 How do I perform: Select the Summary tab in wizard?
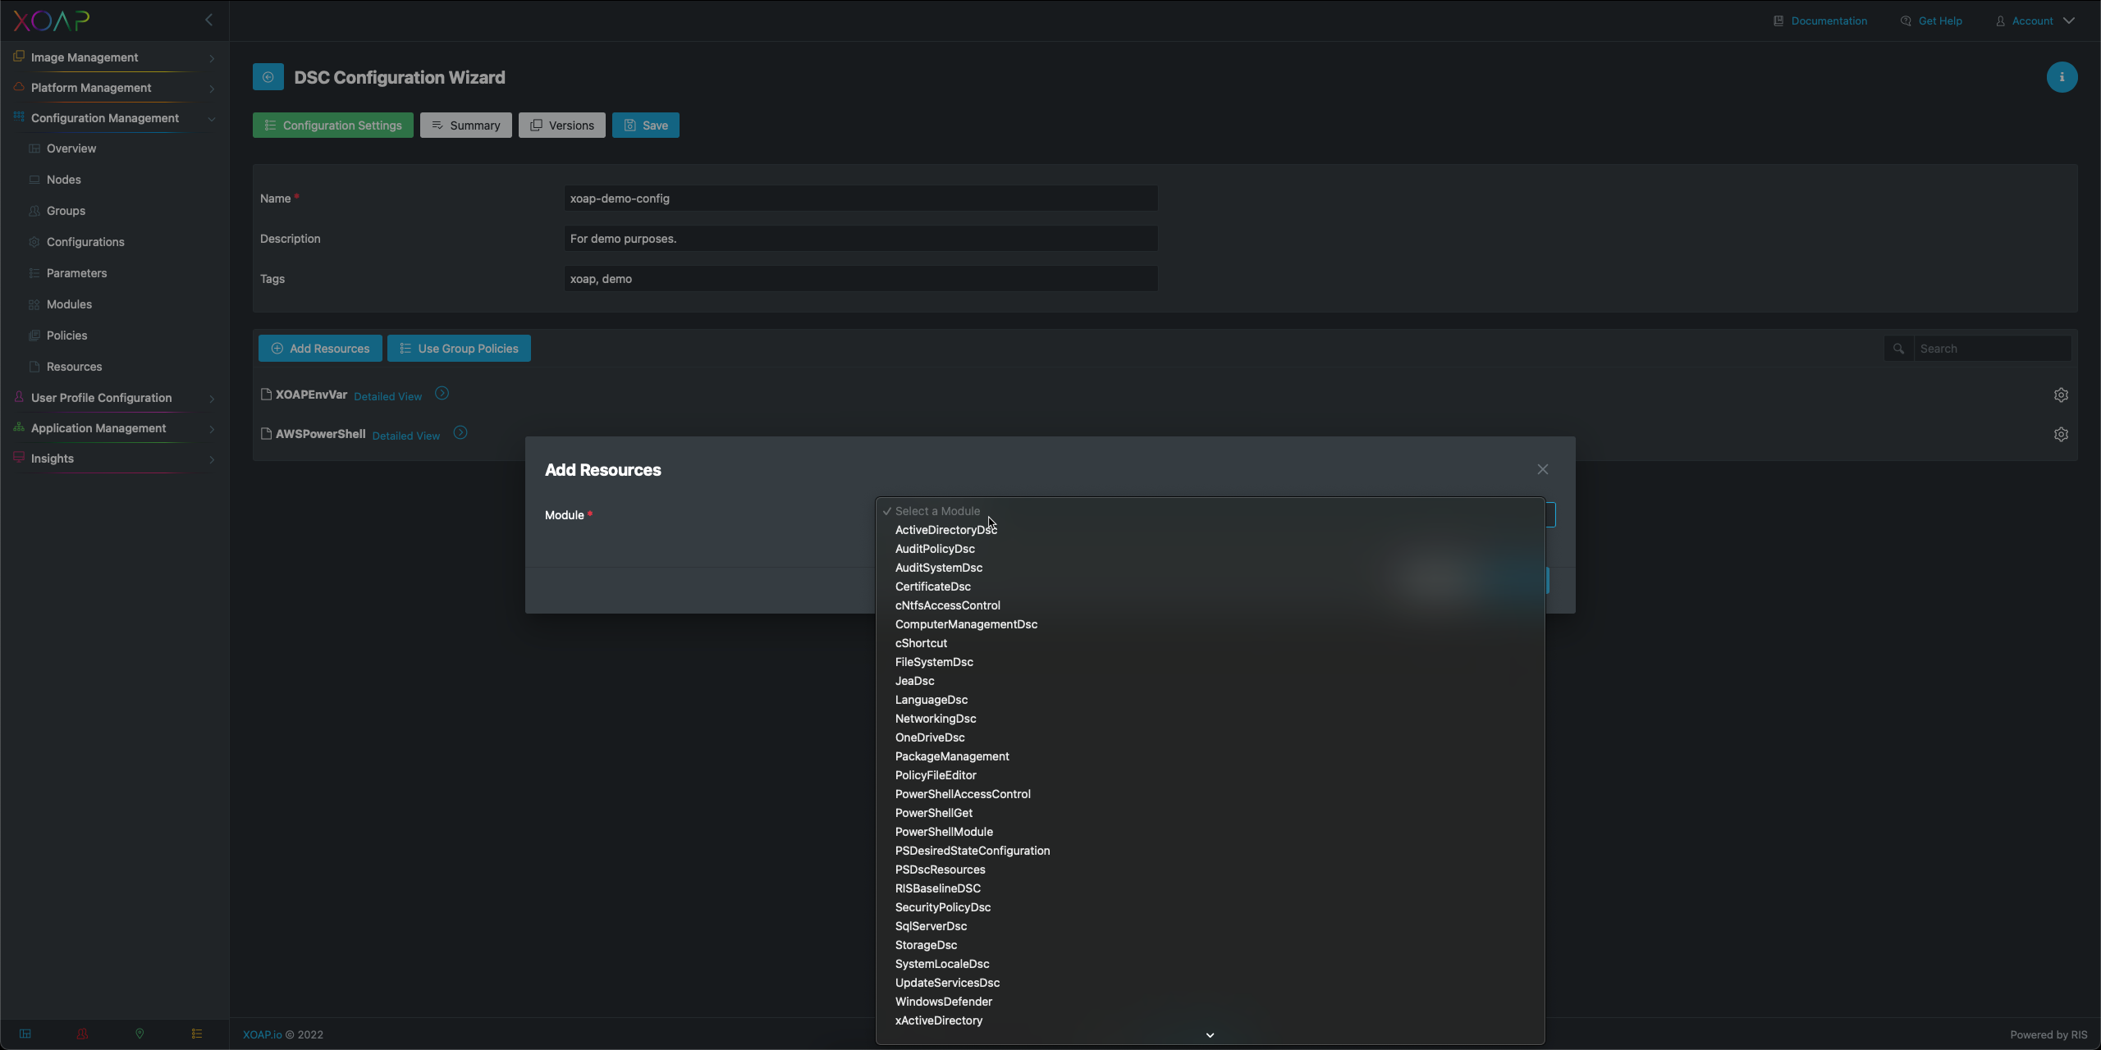pos(465,125)
